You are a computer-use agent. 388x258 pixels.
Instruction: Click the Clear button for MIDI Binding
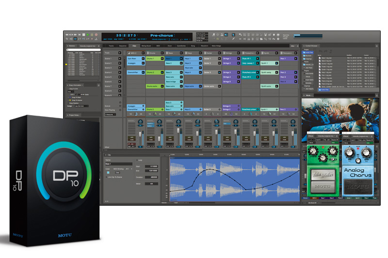coord(117,173)
